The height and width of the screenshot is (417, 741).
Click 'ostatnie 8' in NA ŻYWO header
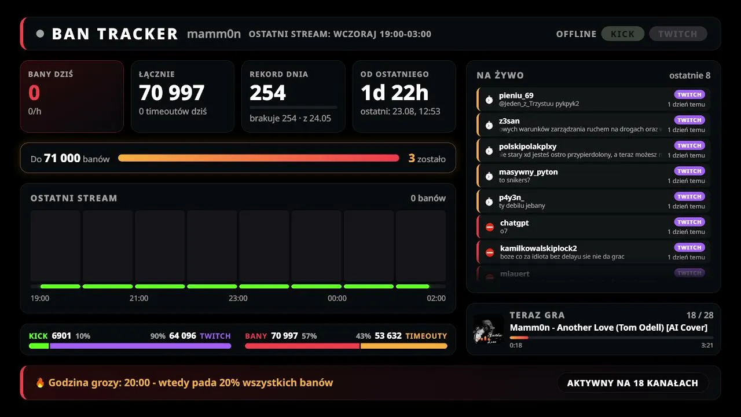click(690, 75)
